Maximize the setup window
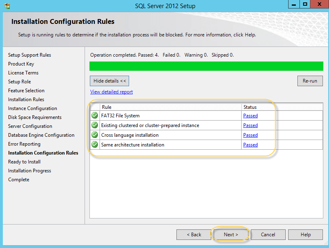This screenshot has width=329, height=248. coord(305,4)
